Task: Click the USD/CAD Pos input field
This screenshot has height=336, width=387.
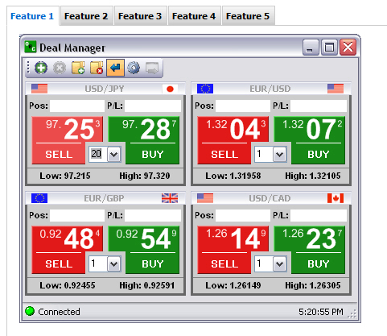Action: coord(243,215)
